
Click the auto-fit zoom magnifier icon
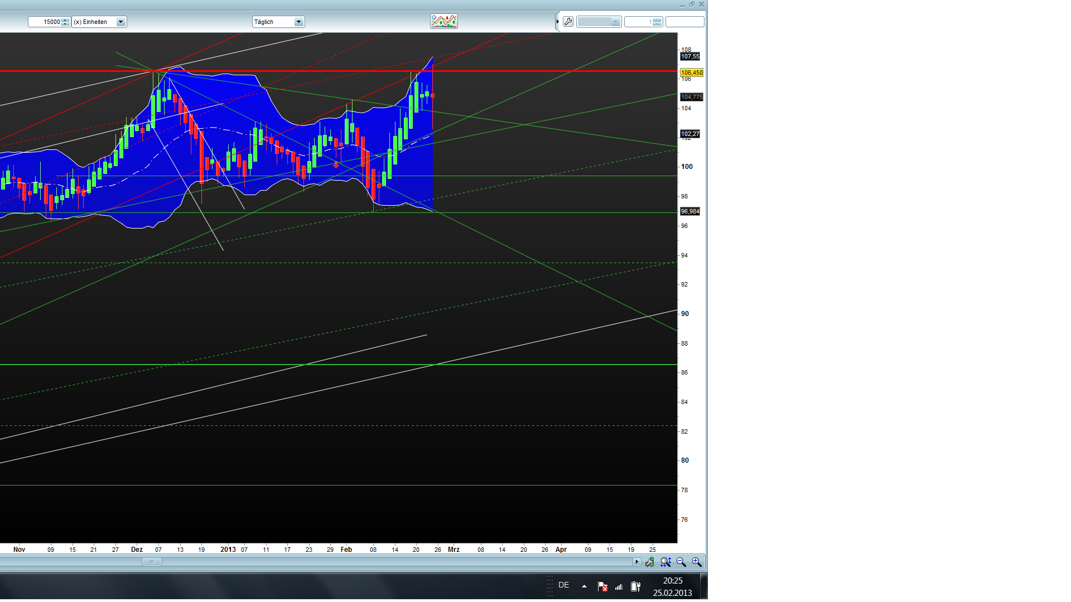coord(665,562)
